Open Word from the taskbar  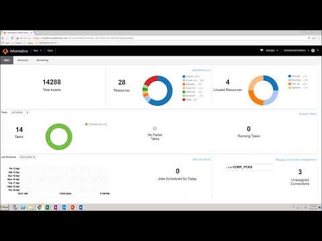pyautogui.click(x=80, y=208)
